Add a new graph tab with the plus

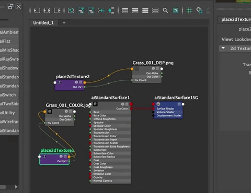(x=64, y=23)
